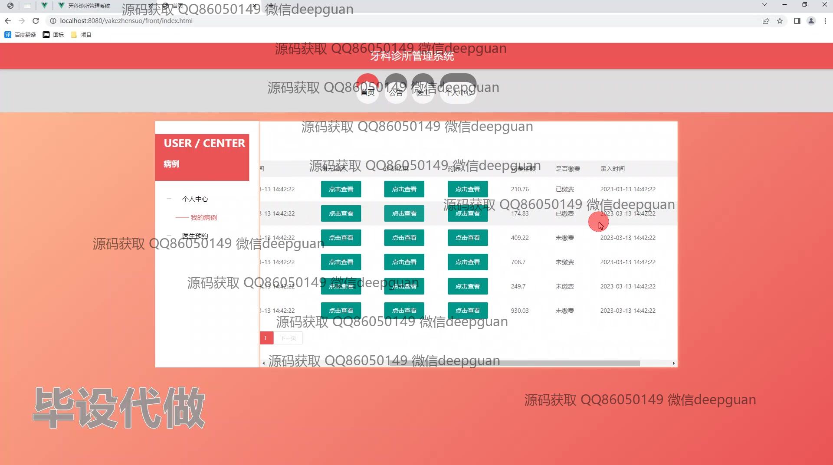Click the 牙科诊所管理系统 header title
833x465 pixels.
[412, 56]
